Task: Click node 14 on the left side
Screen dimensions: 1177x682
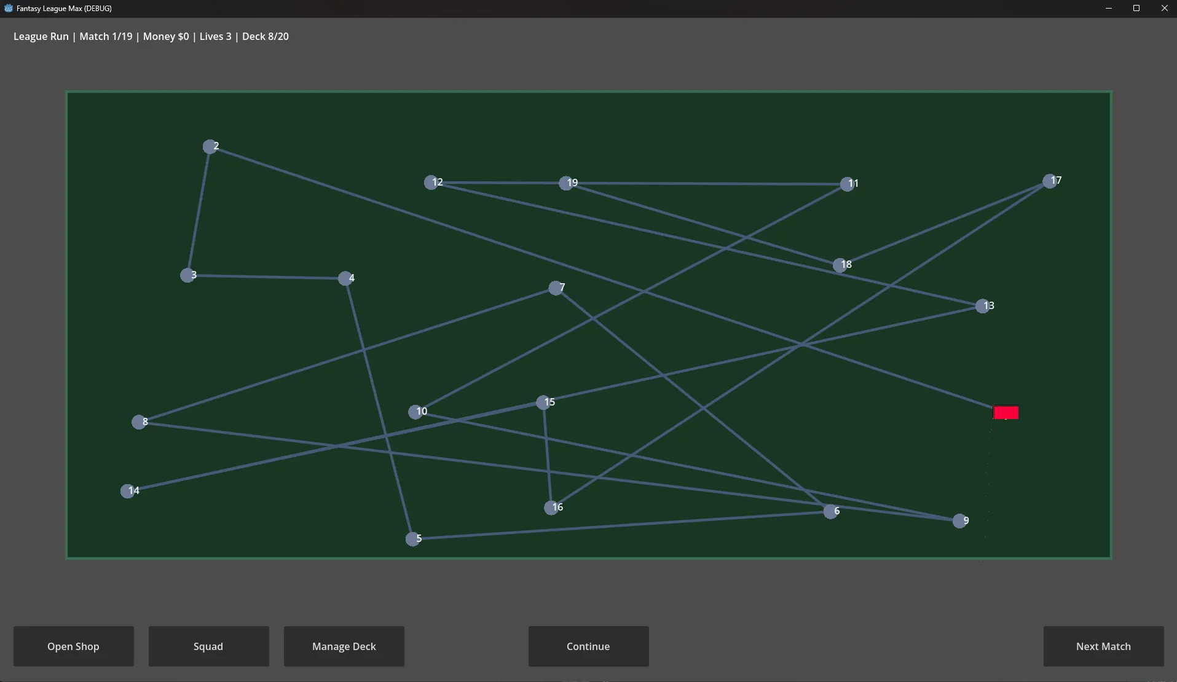Action: tap(128, 491)
